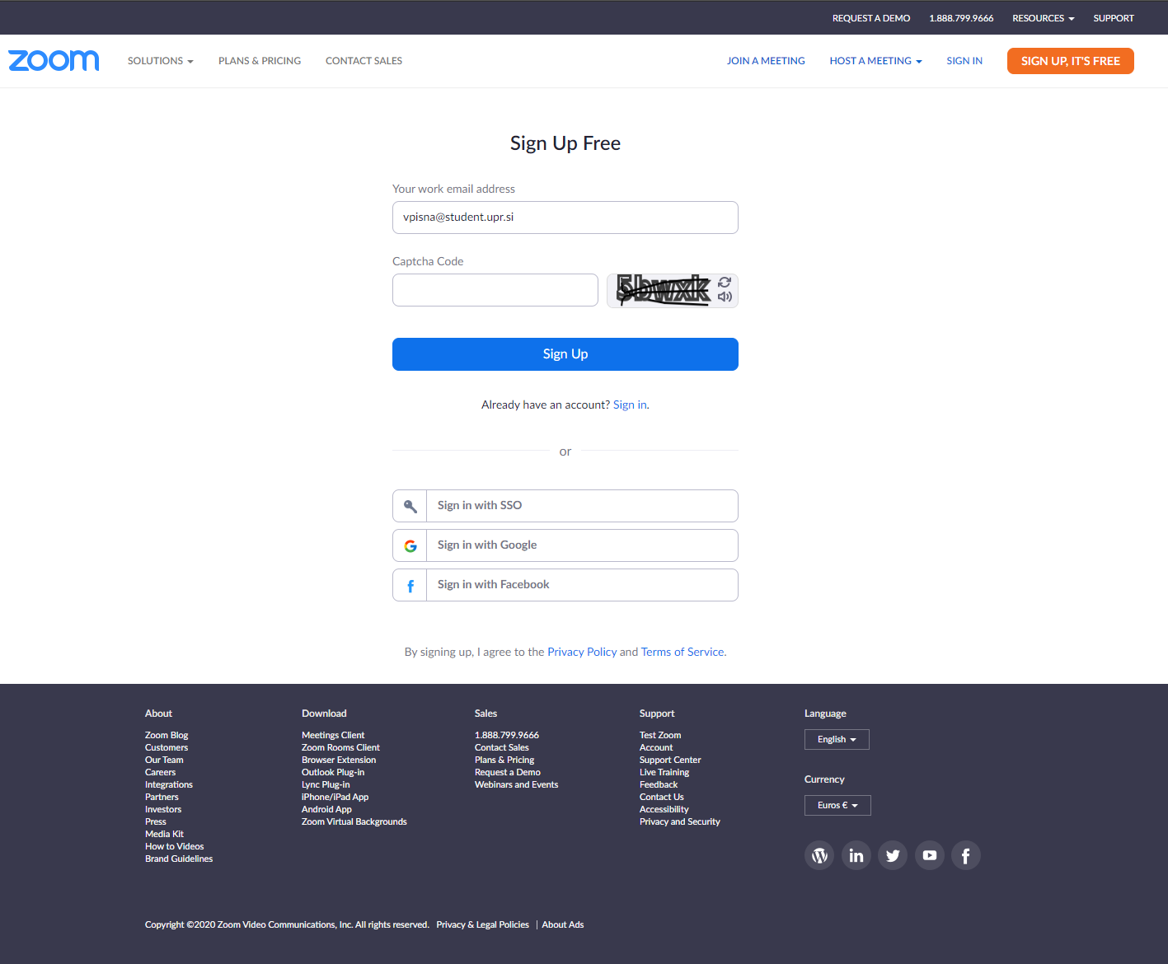Click the SSO key icon
1168x964 pixels.
[x=410, y=506]
